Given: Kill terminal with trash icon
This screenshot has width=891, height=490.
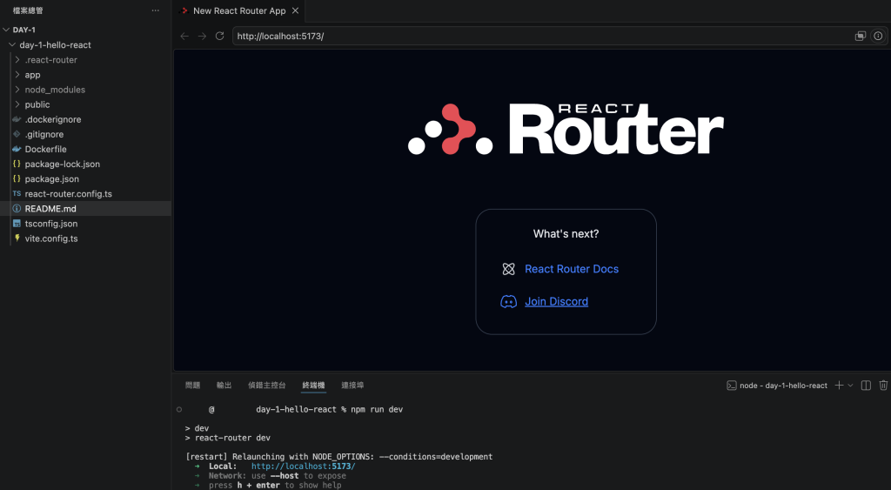Looking at the screenshot, I should pyautogui.click(x=883, y=386).
